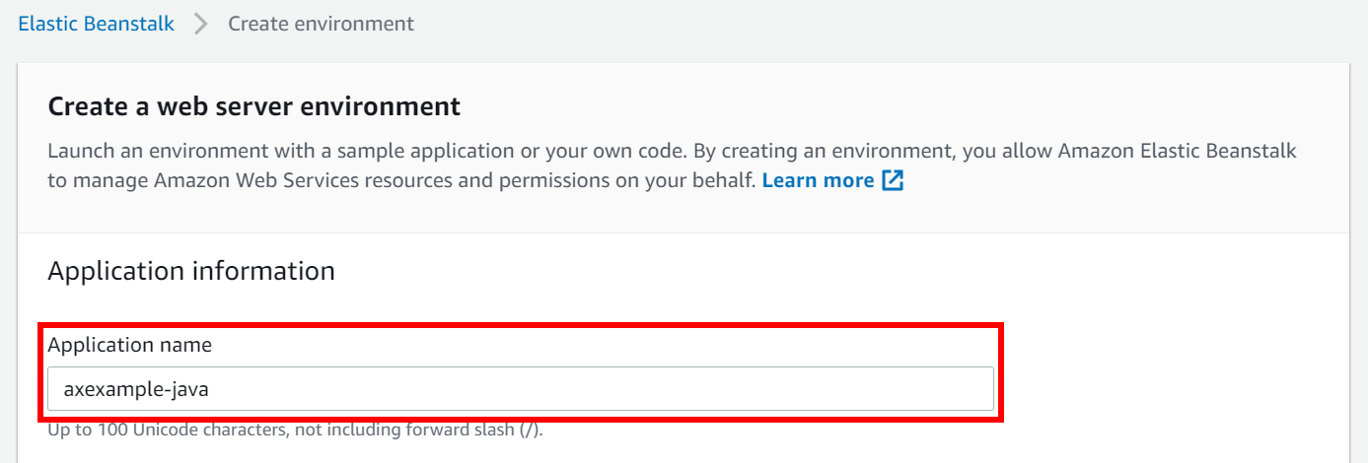Click the breadcrumb chevron separator icon
The image size is (1368, 463).
coord(201,24)
